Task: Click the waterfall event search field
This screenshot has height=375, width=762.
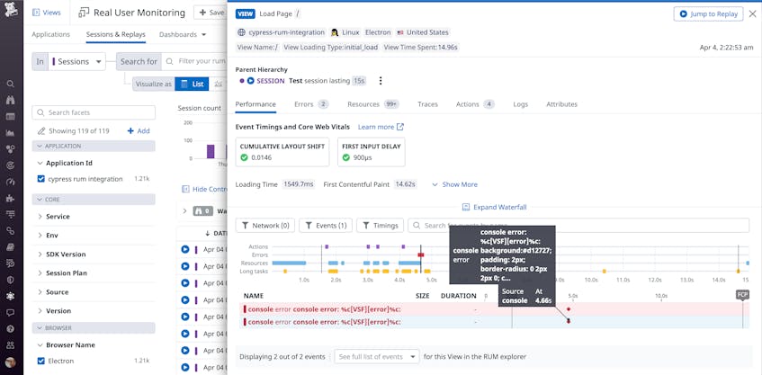Action: (578, 226)
